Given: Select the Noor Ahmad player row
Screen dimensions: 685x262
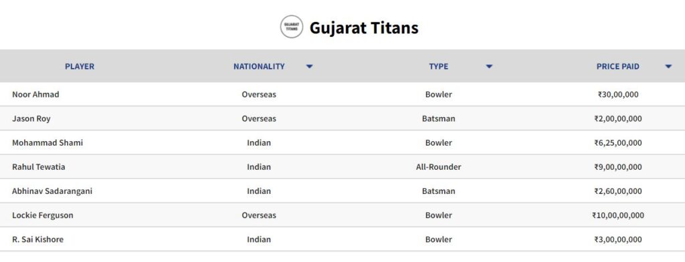Looking at the screenshot, I should click(342, 94).
